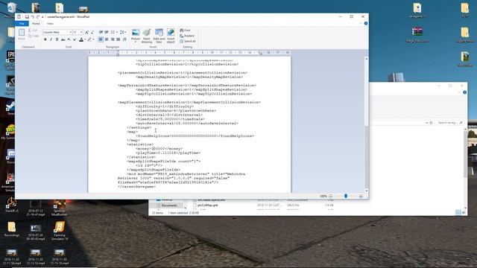Open the dropdown arrow under Picture
Screen dimensions: 477x268
(136, 42)
